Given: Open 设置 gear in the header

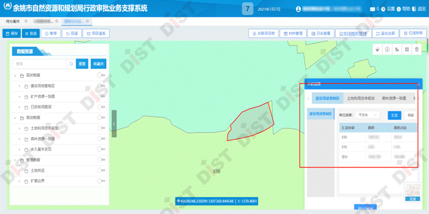Looking at the screenshot, I should [x=383, y=9].
